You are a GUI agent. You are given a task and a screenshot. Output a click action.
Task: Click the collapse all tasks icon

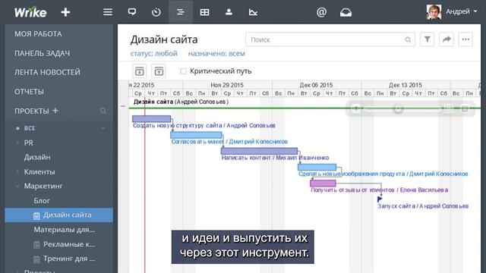tap(159, 71)
